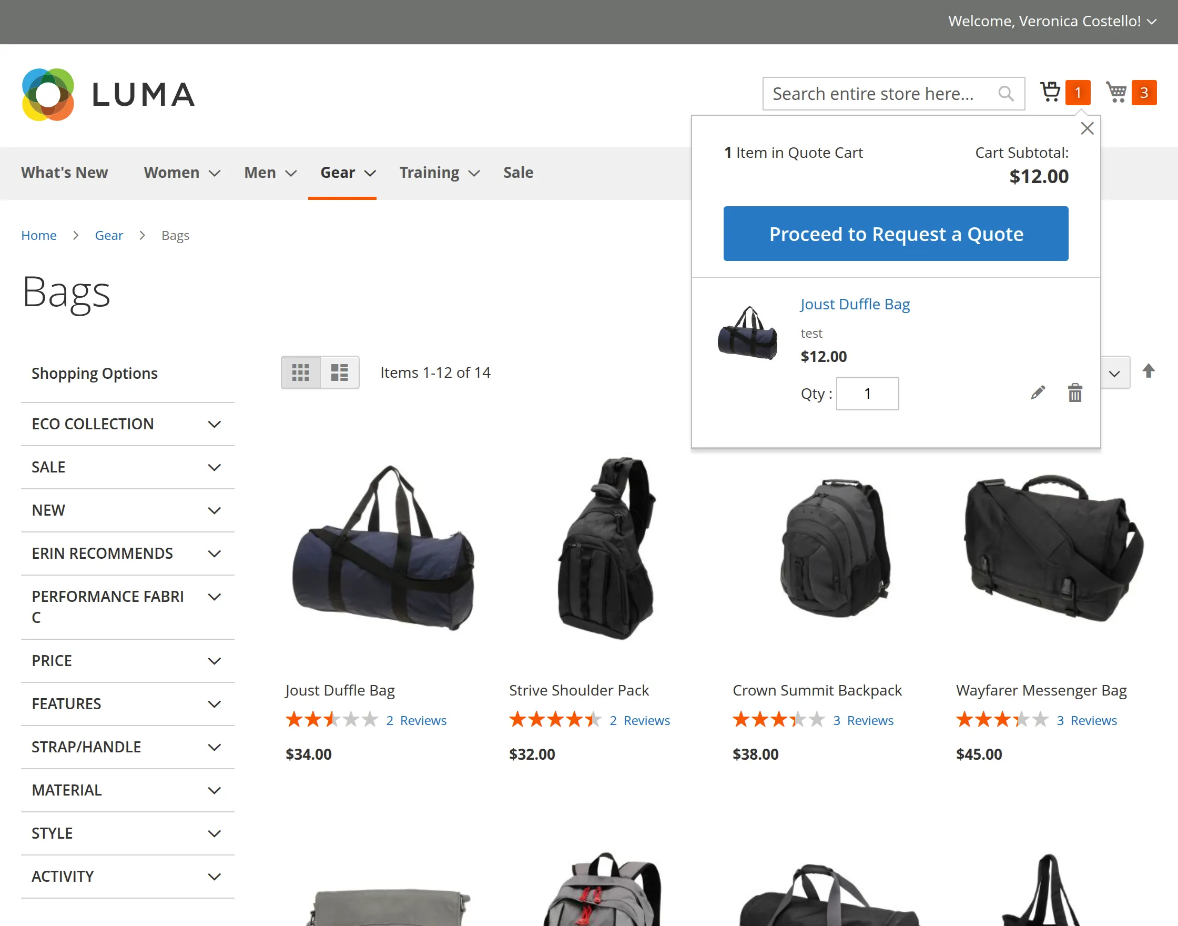The image size is (1178, 926).
Task: Open the Training menu
Action: pos(440,173)
